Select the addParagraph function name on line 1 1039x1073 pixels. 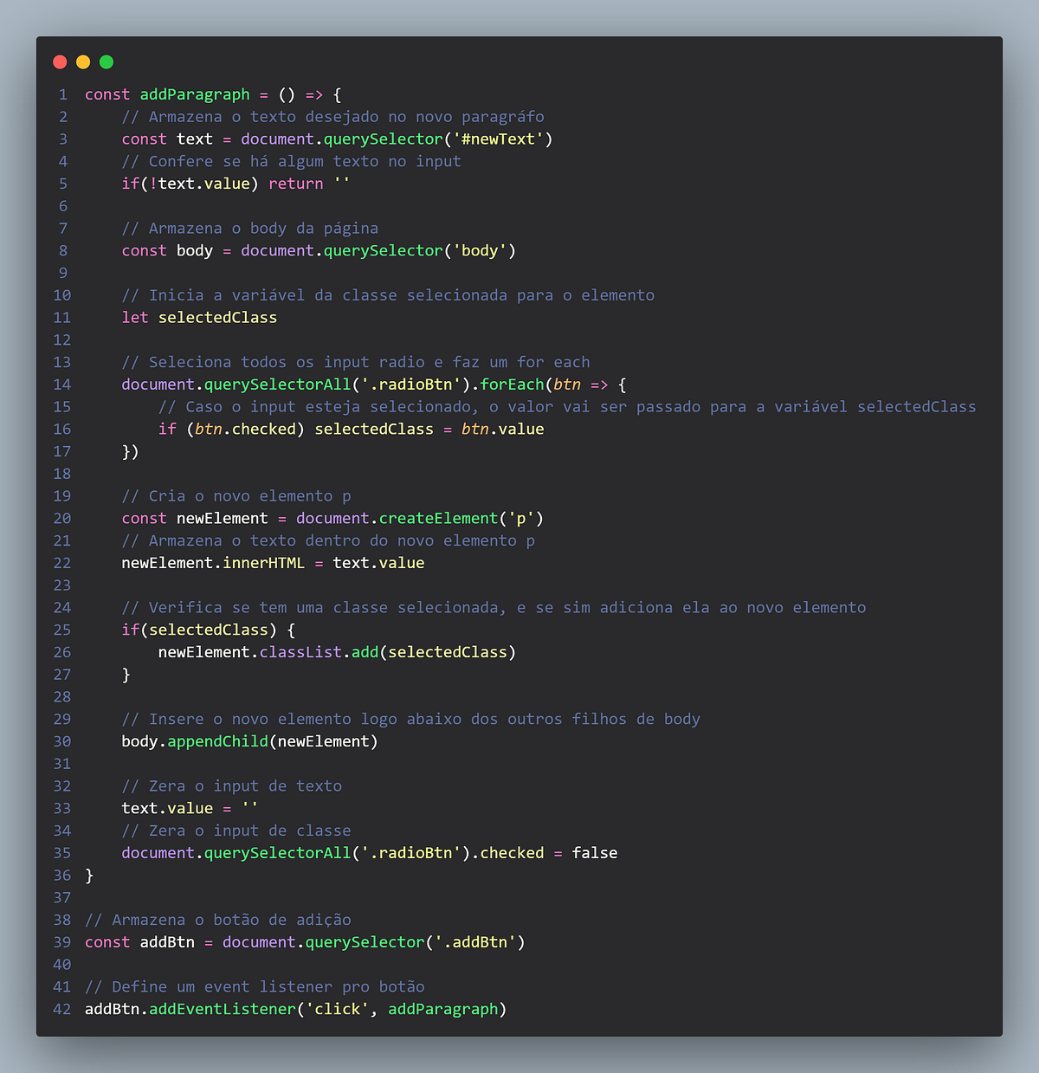[195, 94]
